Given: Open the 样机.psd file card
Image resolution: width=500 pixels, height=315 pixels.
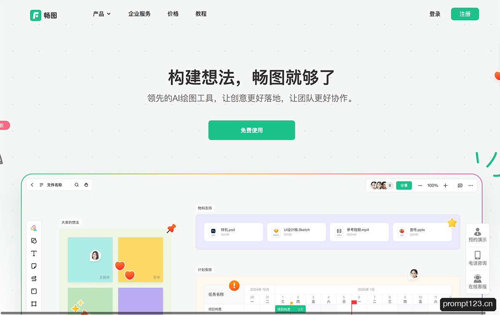Looking at the screenshot, I should (x=233, y=232).
